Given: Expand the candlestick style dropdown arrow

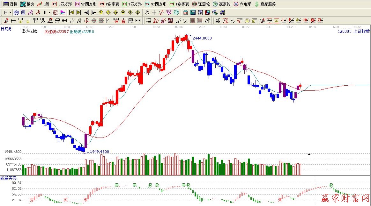Looking at the screenshot, I should point(49,12).
